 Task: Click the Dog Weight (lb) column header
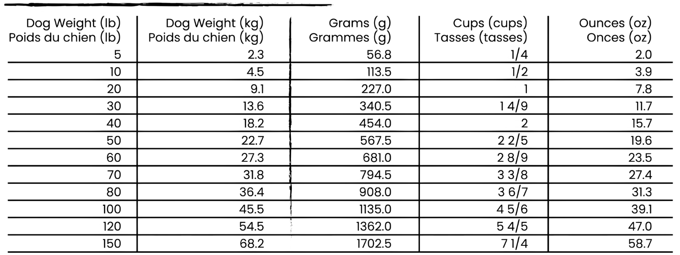[65, 30]
